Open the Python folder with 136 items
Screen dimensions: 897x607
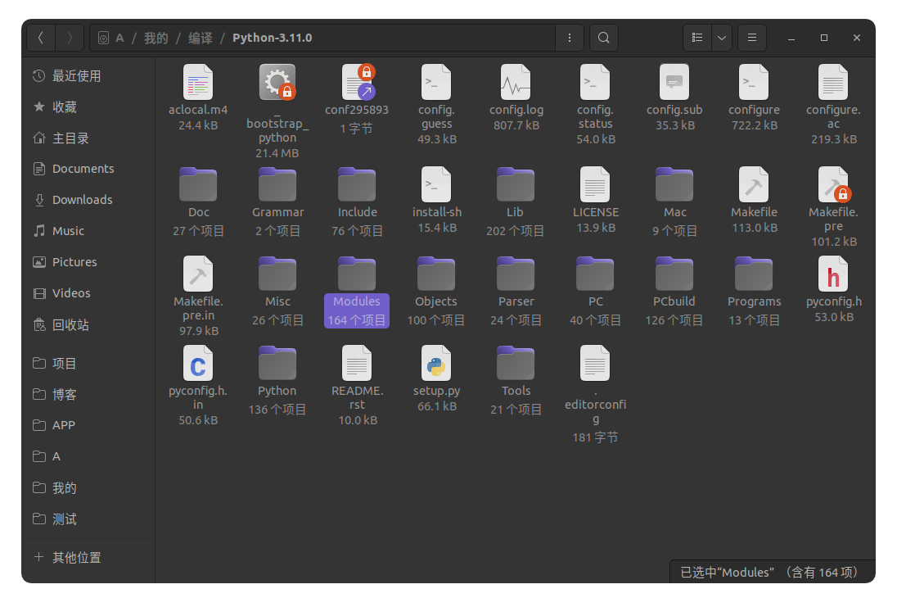(277, 363)
